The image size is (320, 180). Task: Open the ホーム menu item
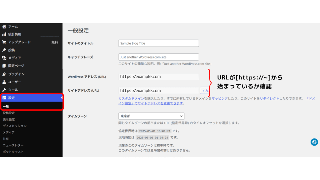click(13, 27)
